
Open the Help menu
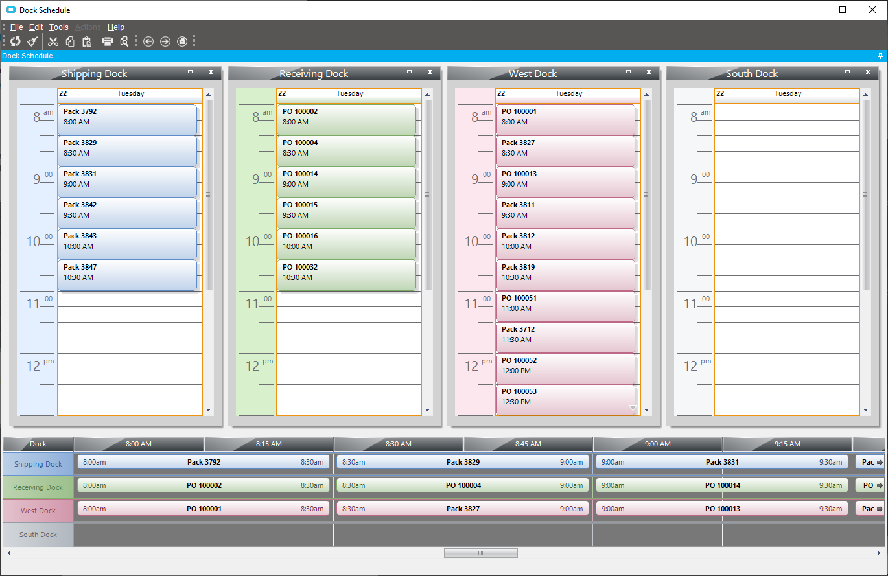point(116,27)
